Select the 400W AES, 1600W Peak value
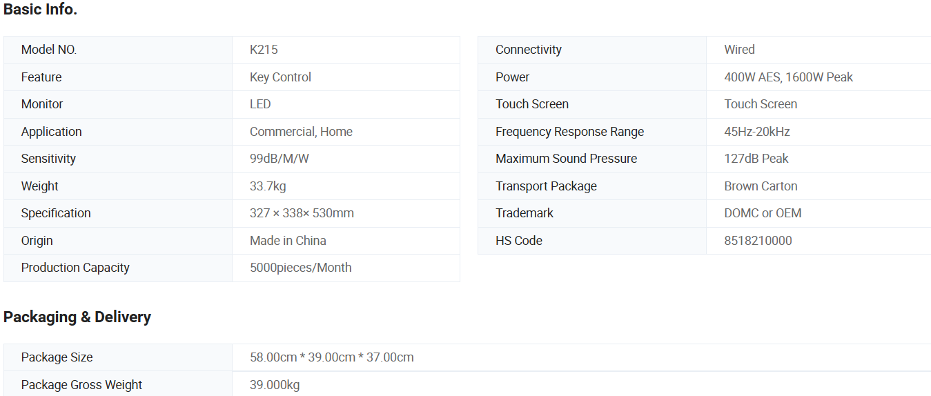Screen dimensions: 931x396 pos(788,77)
